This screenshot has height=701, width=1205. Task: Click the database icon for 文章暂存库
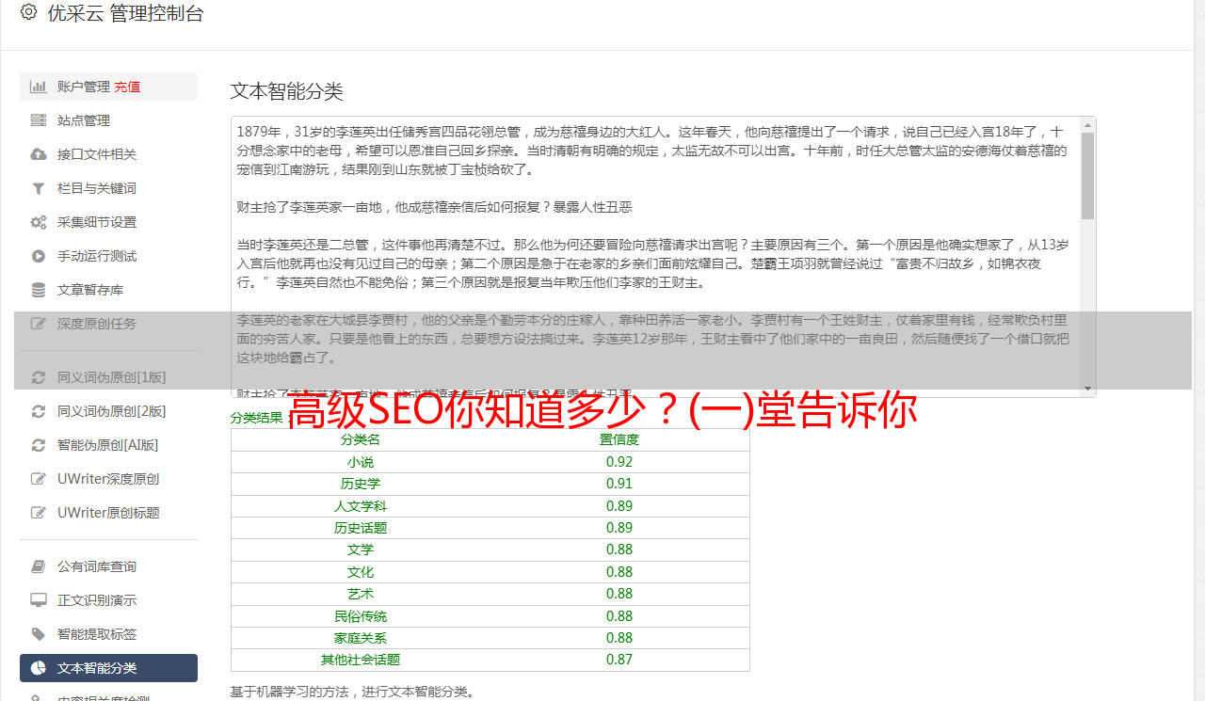pyautogui.click(x=39, y=290)
